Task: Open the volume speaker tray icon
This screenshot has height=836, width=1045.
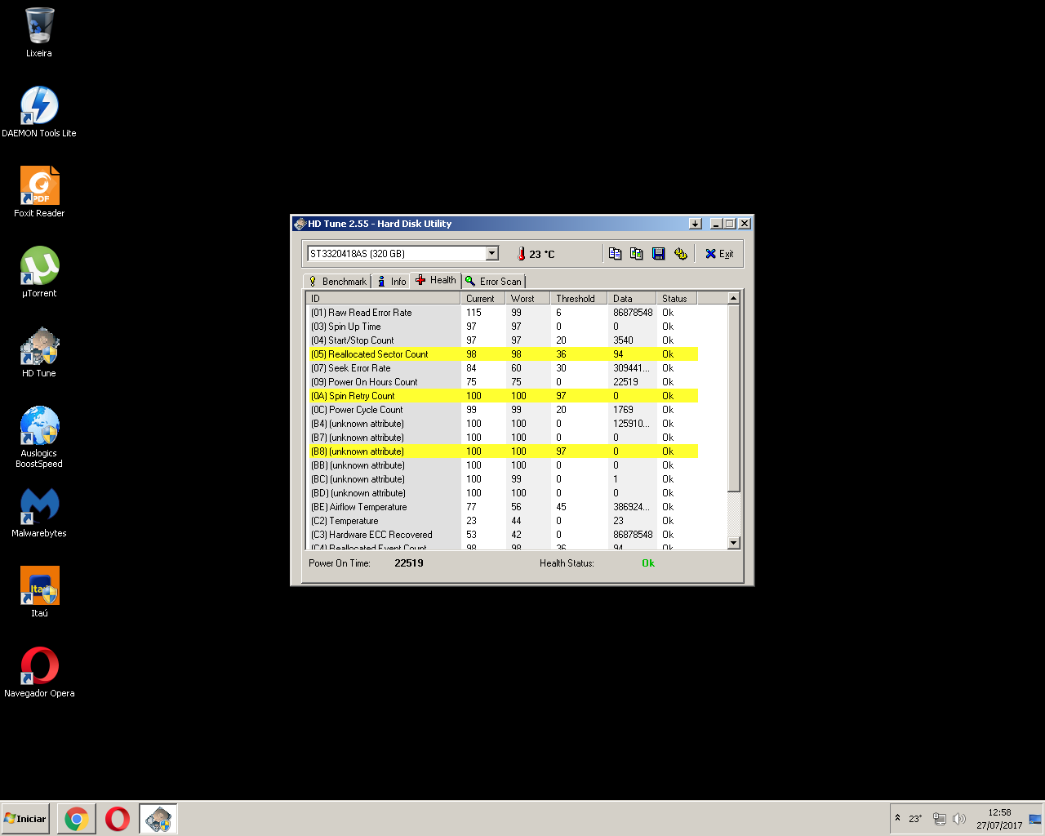Action: point(959,819)
